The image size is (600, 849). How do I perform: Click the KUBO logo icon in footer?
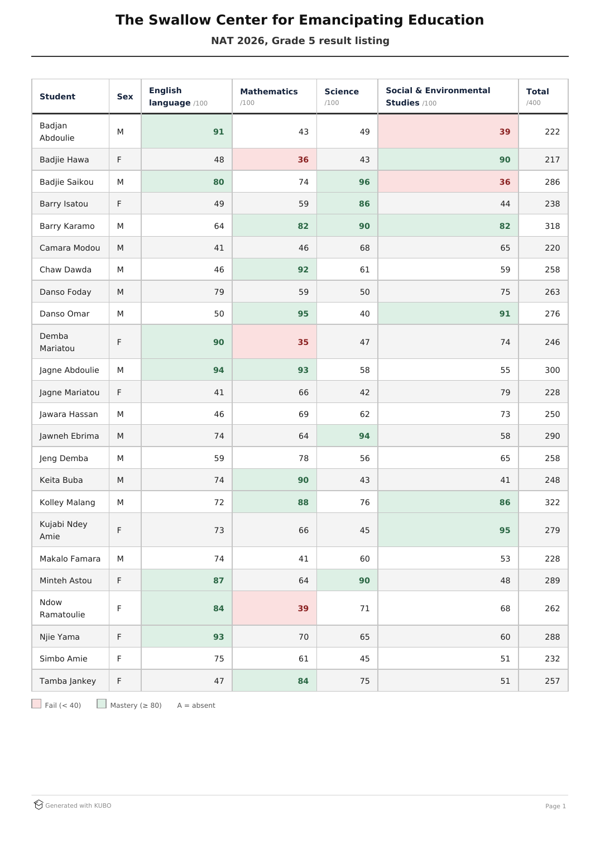coord(39,805)
